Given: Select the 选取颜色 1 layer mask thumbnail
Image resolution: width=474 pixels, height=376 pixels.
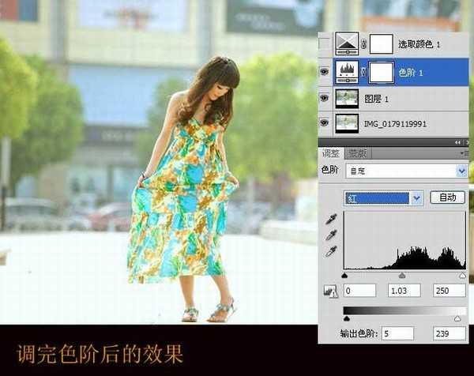Looking at the screenshot, I should click(x=382, y=44).
